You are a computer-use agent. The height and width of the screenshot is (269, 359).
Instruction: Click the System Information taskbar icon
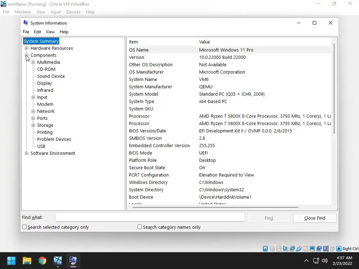(x=73, y=261)
